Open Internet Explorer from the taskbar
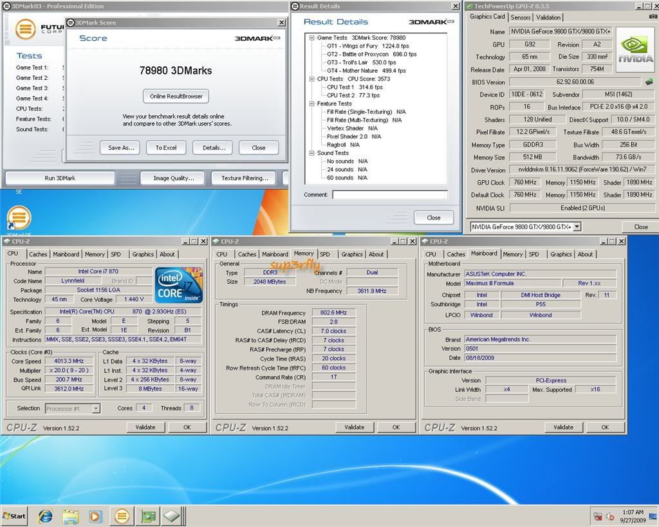This screenshot has width=659, height=527. pyautogui.click(x=46, y=516)
